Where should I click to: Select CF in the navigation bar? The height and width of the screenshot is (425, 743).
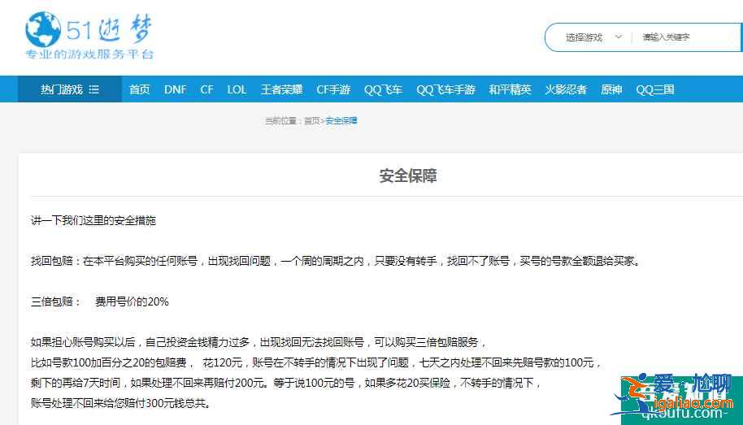pyautogui.click(x=206, y=89)
